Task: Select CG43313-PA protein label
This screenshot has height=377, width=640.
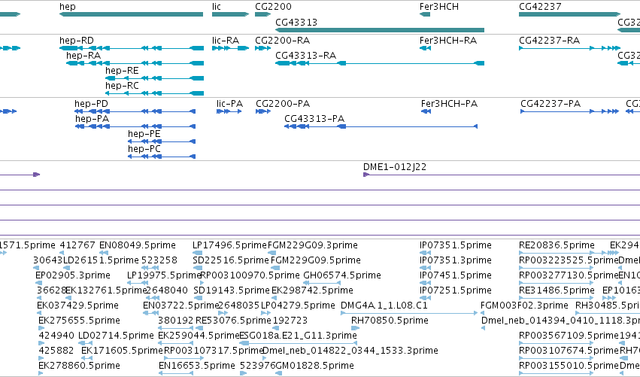Action: 314,119
